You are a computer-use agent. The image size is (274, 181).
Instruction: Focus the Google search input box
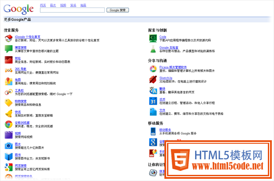(72, 10)
